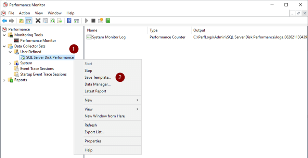Restore down the inner MDI window
The image size is (308, 158).
[x=298, y=13]
